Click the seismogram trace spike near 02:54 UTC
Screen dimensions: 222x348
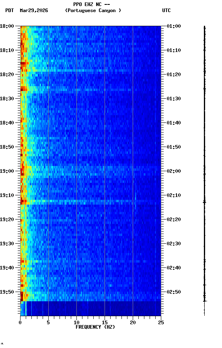[205, 301]
